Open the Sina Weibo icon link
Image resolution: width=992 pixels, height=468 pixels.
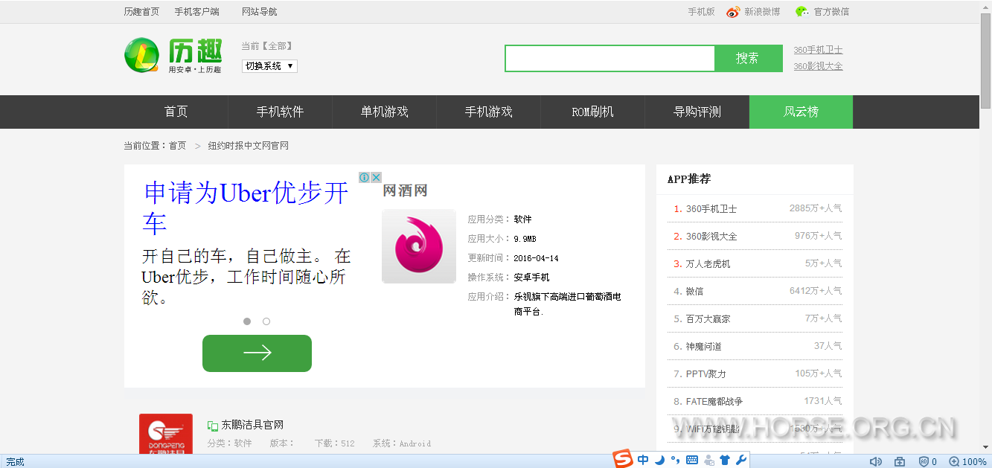pos(733,12)
